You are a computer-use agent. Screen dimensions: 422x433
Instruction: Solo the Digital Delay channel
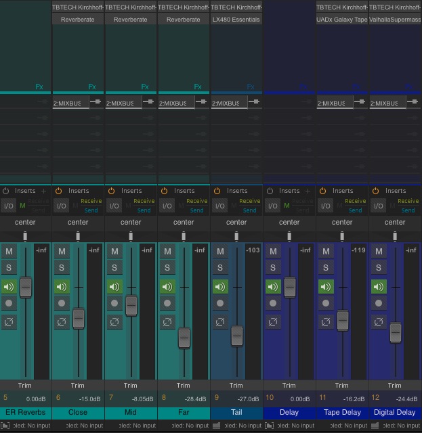[379, 269]
